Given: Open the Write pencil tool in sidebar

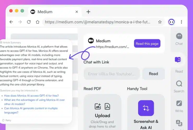Looking at the screenshot, I should click(x=179, y=106).
